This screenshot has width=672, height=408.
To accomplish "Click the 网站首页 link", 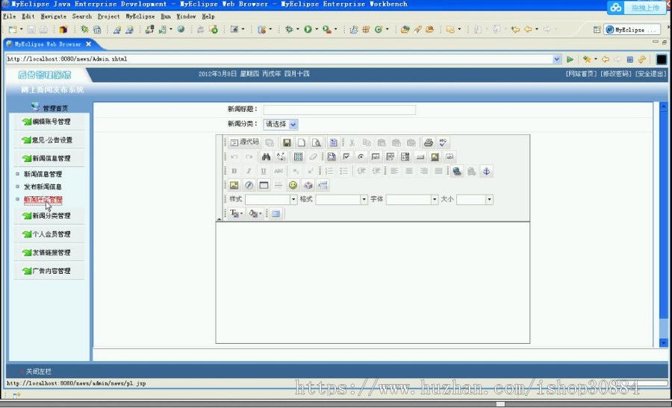I will click(x=581, y=74).
